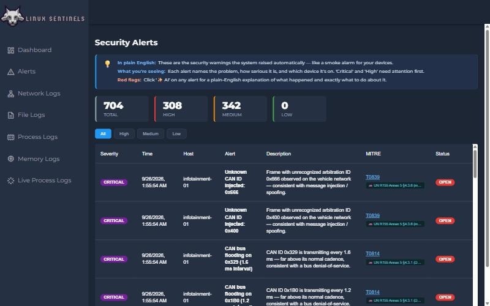
Task: Click OPEN status badge of 0x400 alert
Action: click(445, 221)
